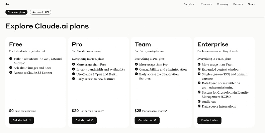Select the Claude.ai plans tab
Screen dimensions: 265x133
pos(16,12)
